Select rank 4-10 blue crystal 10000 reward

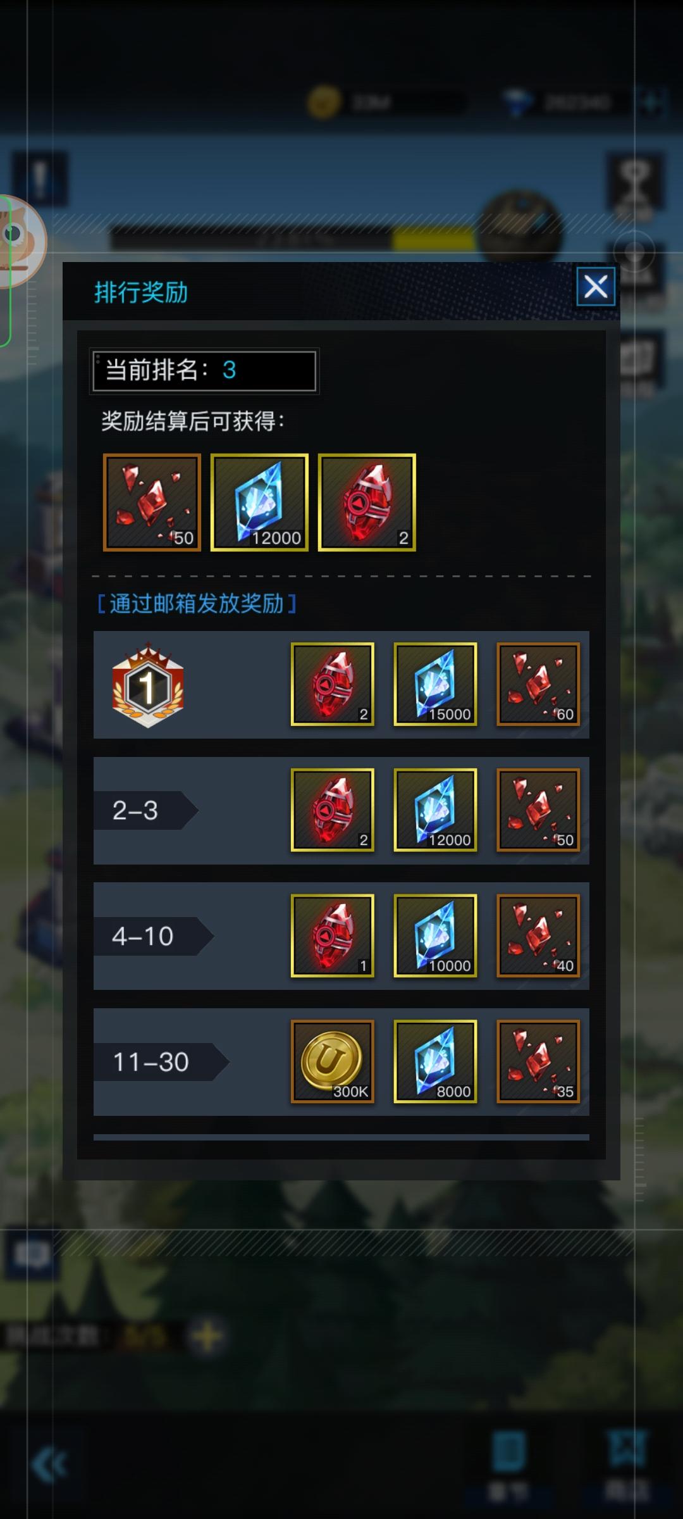click(435, 935)
